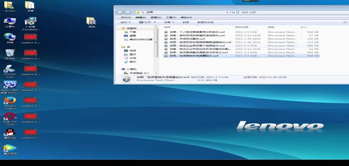Image resolution: width=349 pixels, height=166 pixels.
Task: Select the Mozilla Firefox desktop shortcut
Action: (10, 103)
